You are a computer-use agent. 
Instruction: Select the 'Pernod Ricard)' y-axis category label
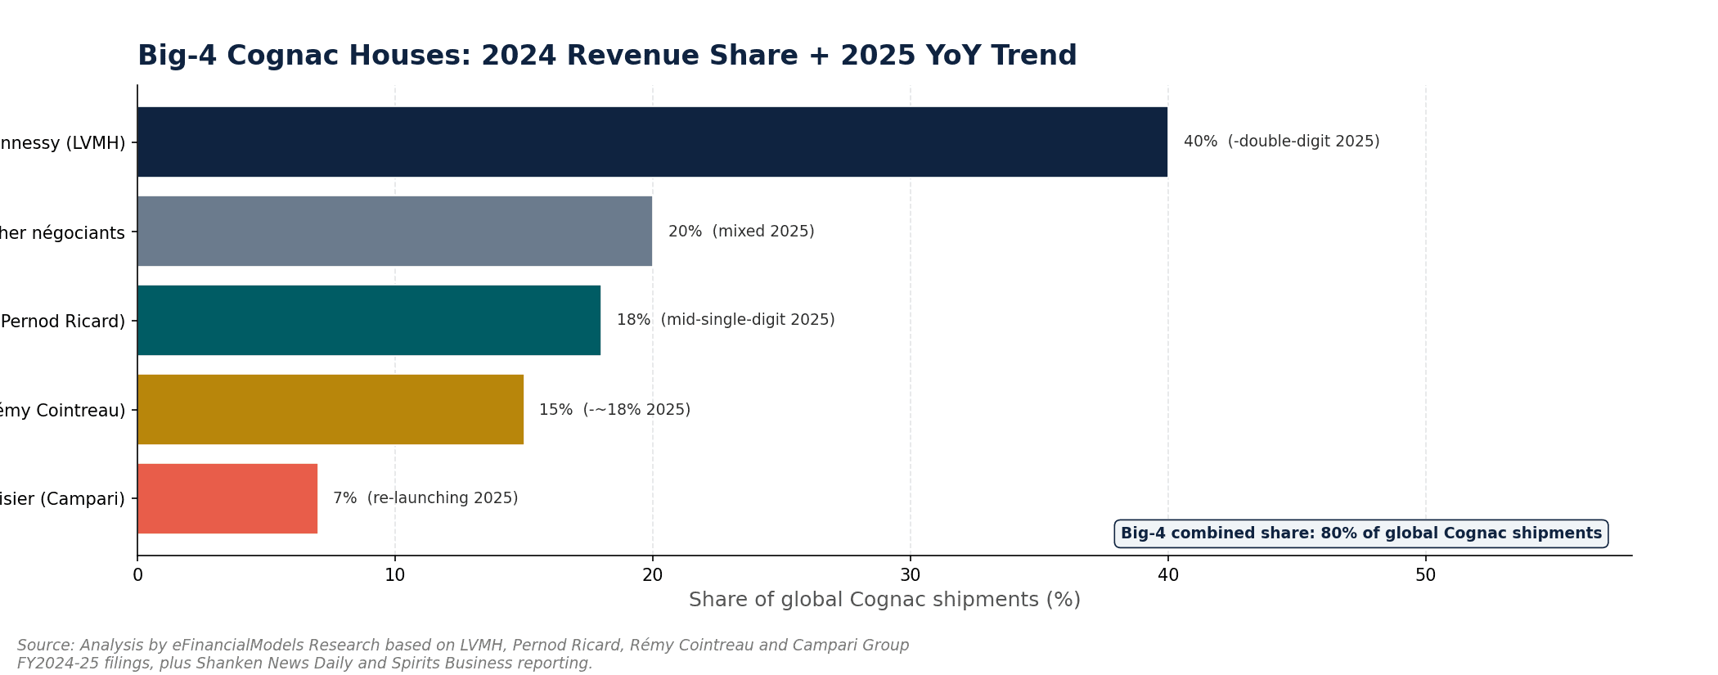[63, 322]
